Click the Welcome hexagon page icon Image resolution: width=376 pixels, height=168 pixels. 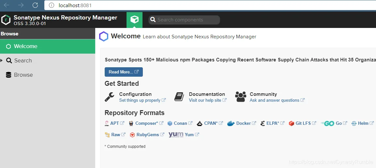point(104,36)
